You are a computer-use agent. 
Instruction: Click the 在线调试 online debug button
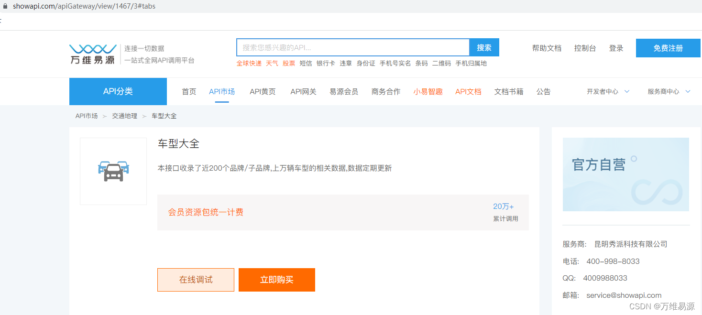[x=196, y=280]
